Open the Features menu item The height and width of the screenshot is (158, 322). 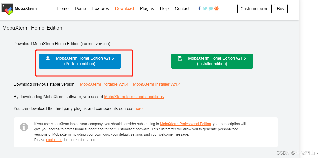tap(100, 8)
